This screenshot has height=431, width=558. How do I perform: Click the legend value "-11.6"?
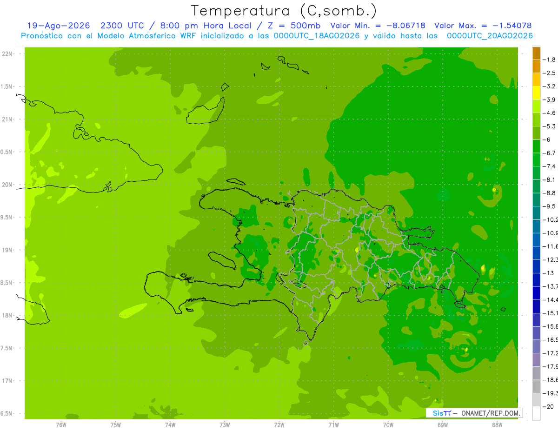click(x=551, y=246)
